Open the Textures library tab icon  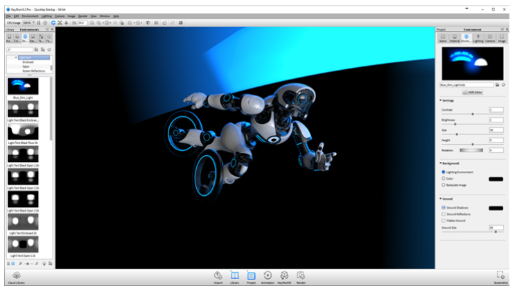[41, 38]
